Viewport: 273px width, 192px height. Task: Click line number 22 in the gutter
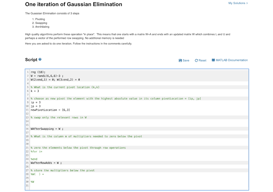(27, 151)
